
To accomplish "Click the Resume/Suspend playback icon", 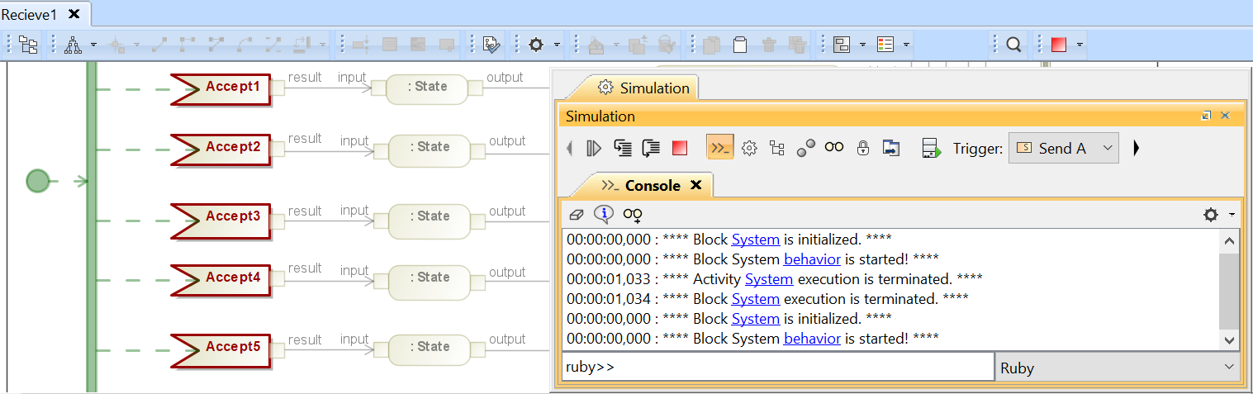I will tap(594, 148).
